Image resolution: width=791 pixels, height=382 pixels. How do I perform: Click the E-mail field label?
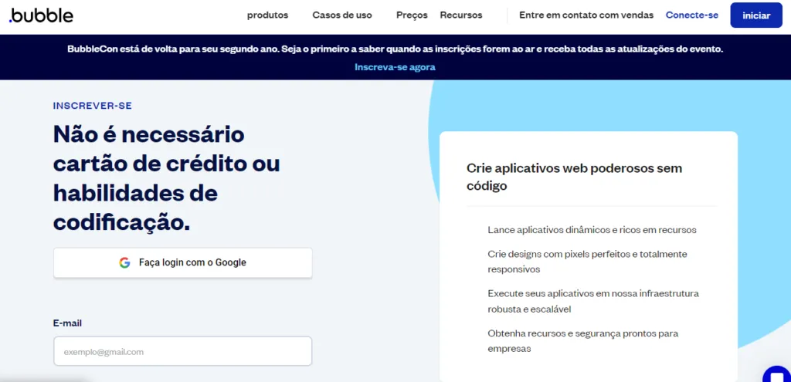67,323
